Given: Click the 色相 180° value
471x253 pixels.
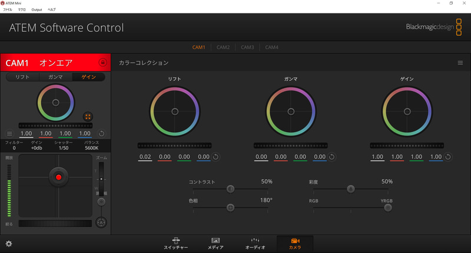Looking at the screenshot, I should click(x=266, y=200).
